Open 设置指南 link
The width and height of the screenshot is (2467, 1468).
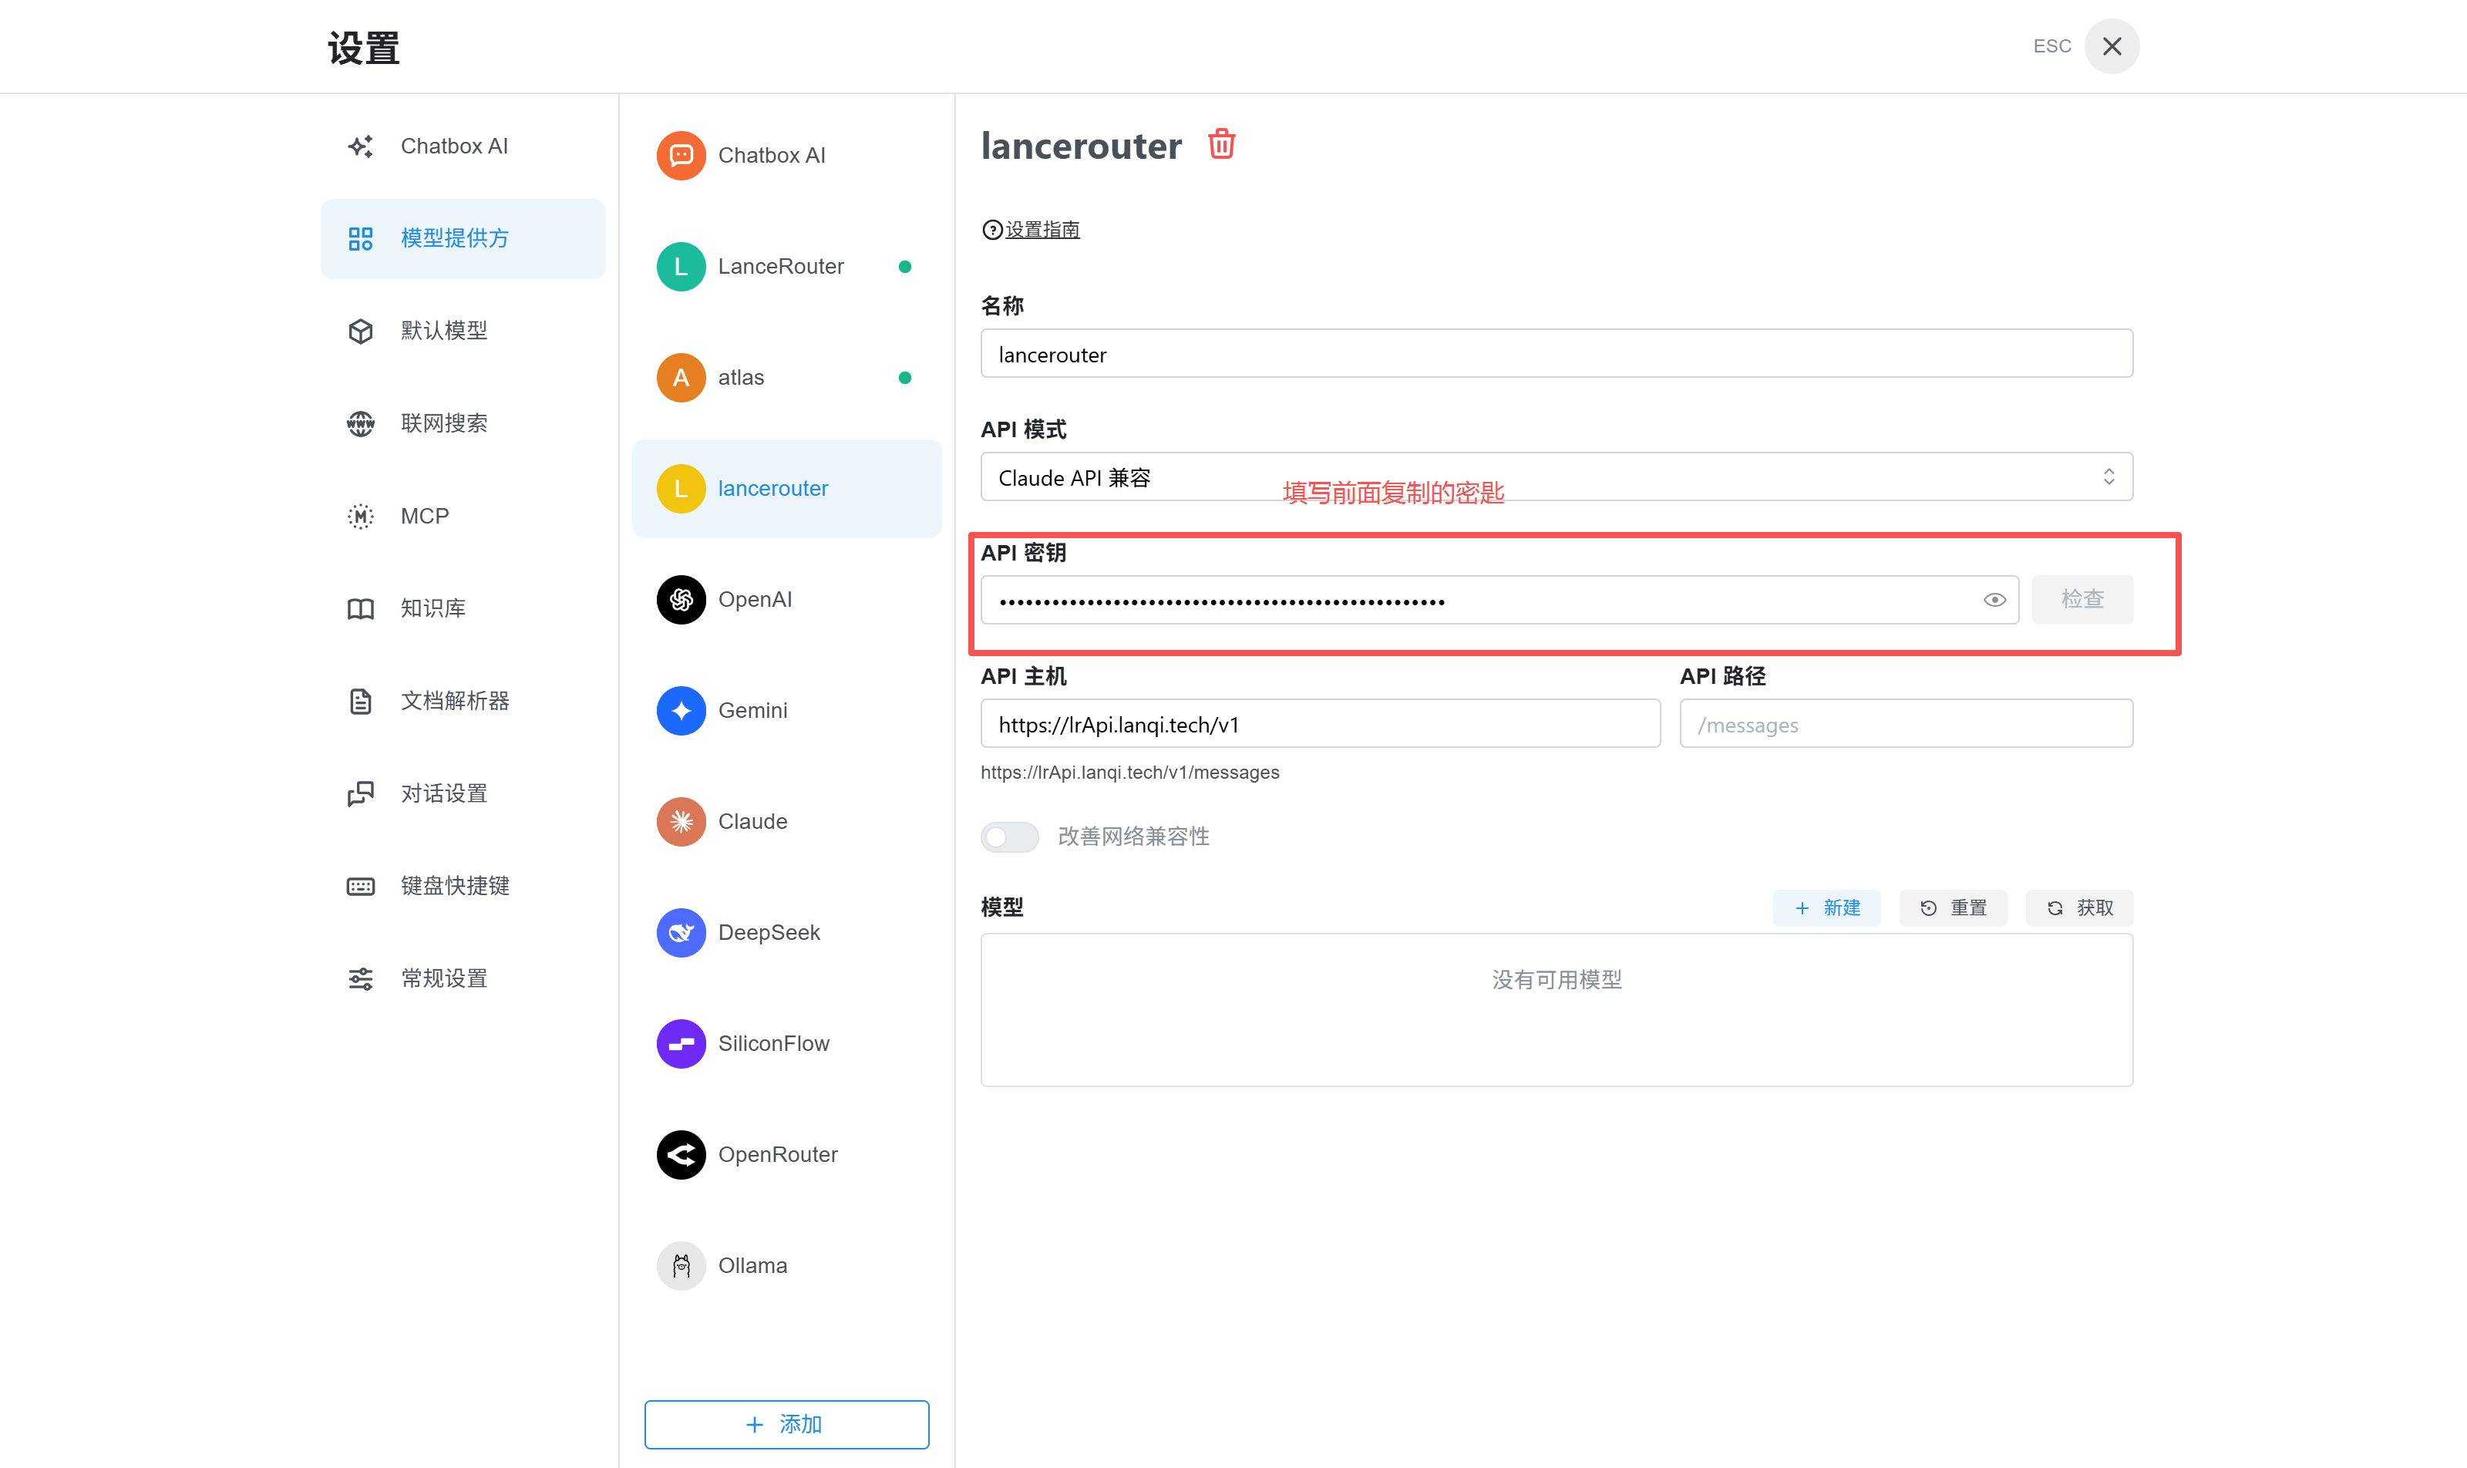coord(1041,230)
